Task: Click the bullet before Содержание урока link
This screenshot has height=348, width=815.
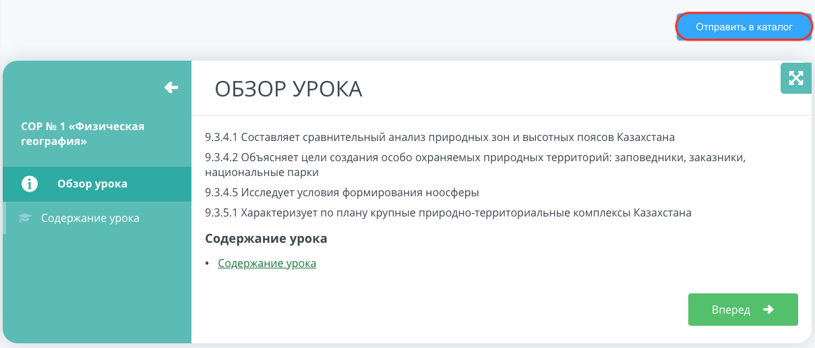Action: tap(208, 263)
